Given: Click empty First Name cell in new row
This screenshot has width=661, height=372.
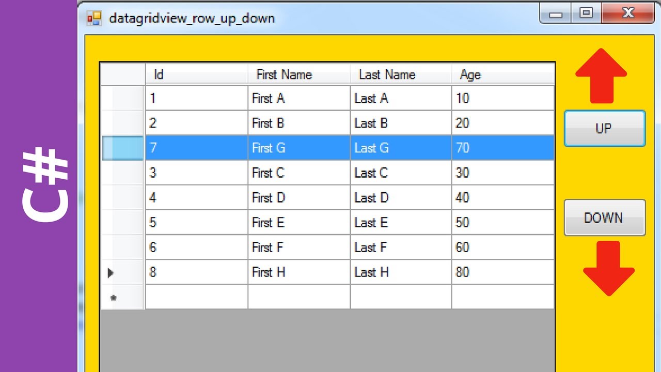Looking at the screenshot, I should tap(299, 297).
